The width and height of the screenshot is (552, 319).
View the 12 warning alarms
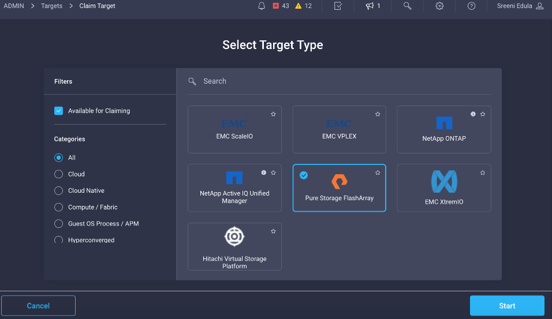coord(304,6)
